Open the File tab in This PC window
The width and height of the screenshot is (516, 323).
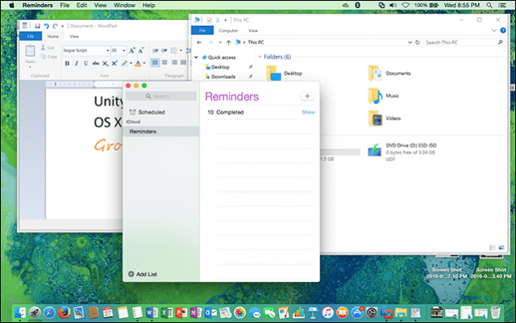point(202,31)
